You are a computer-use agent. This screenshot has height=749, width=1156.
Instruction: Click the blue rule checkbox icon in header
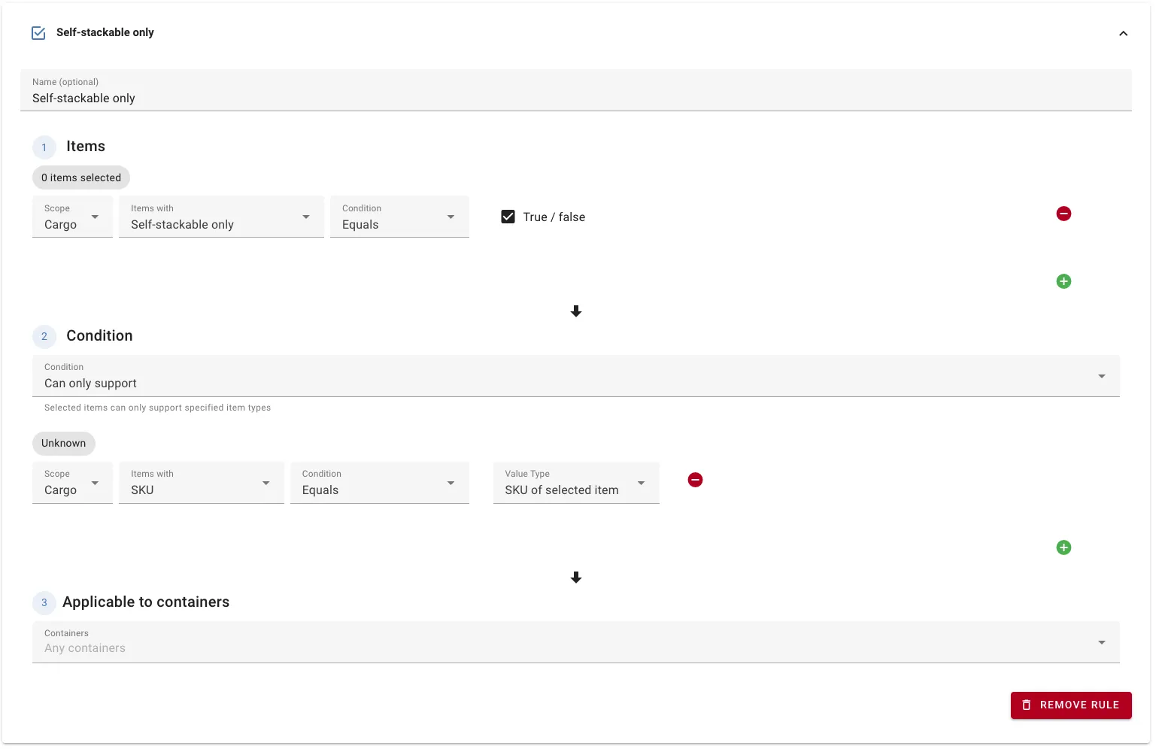(x=38, y=32)
